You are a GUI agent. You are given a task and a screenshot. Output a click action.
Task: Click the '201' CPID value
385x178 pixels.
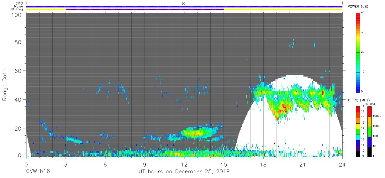click(184, 3)
